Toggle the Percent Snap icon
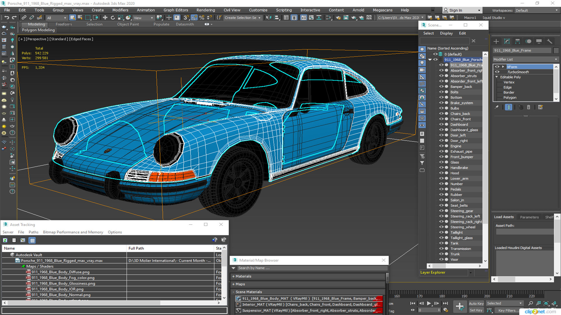 click(202, 17)
